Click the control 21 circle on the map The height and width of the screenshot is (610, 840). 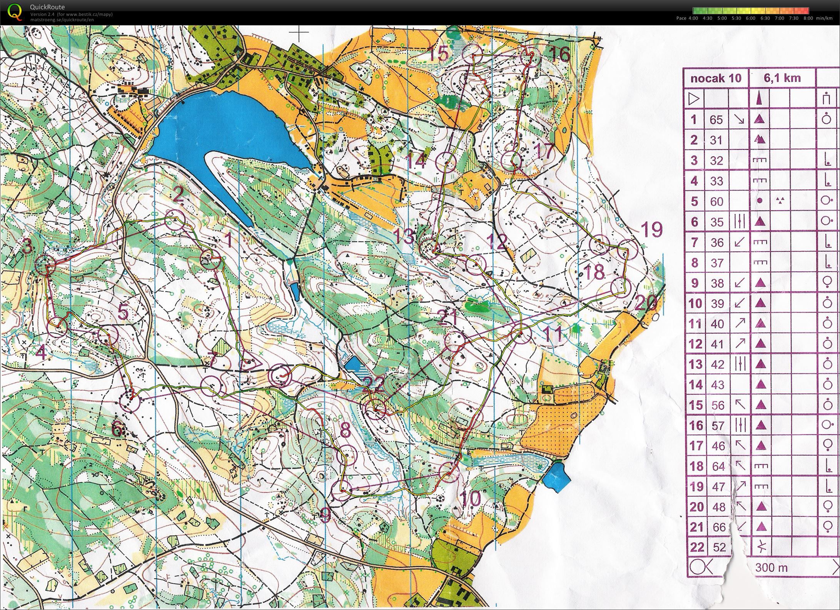coord(455,341)
